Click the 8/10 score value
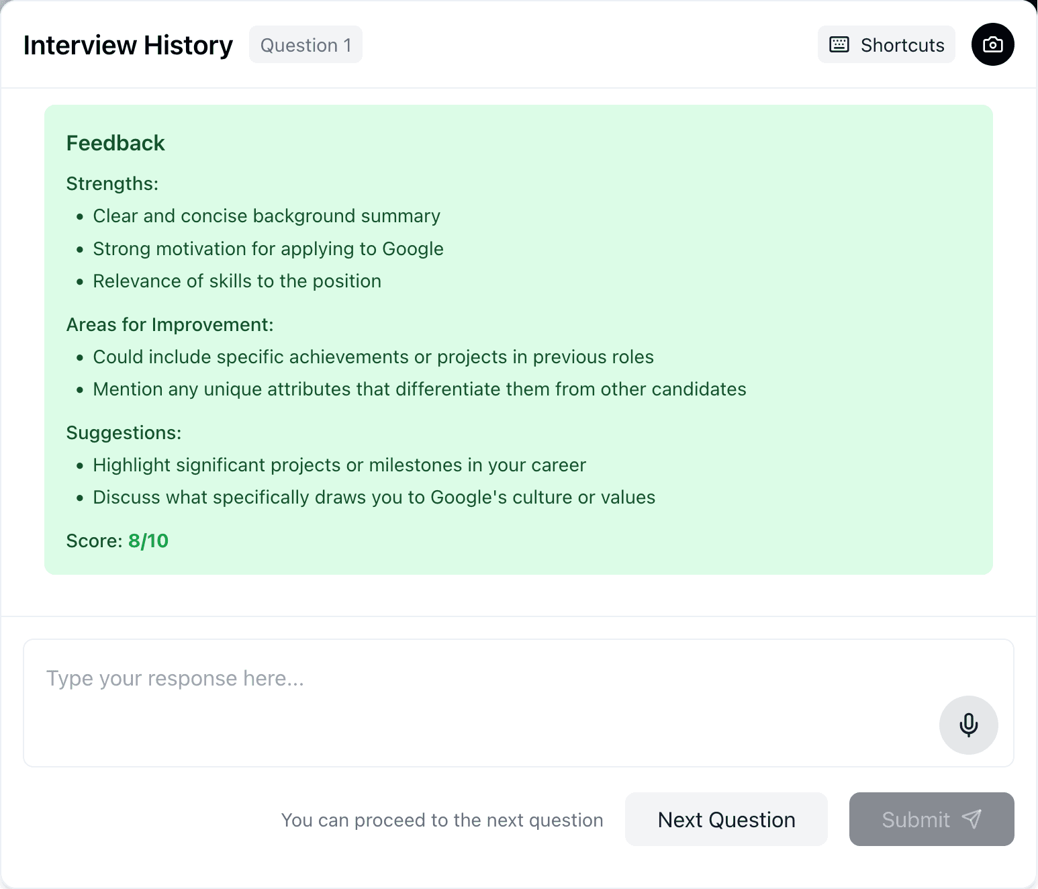1038x889 pixels. pos(148,541)
